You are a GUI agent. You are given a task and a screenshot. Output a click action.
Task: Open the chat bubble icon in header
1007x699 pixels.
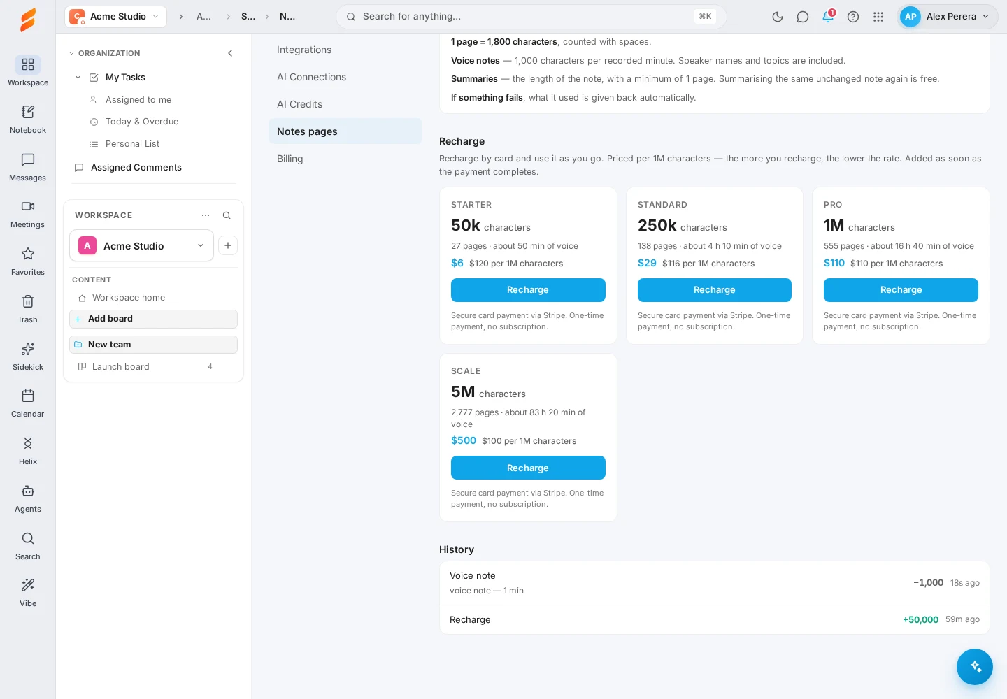click(803, 17)
